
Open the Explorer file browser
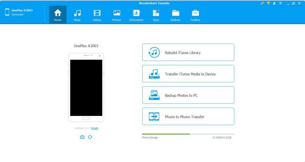pos(175,15)
